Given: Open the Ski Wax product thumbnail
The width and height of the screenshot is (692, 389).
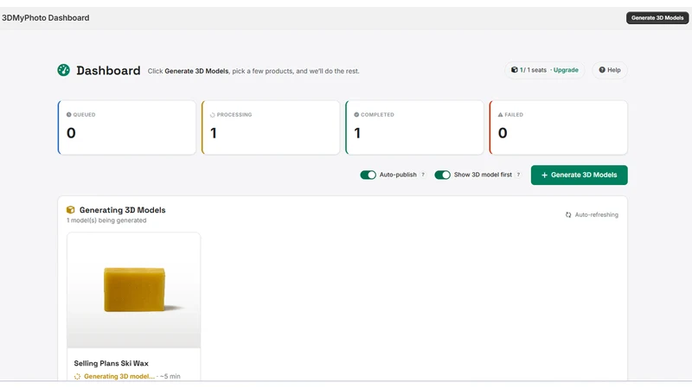Looking at the screenshot, I should coord(134,290).
